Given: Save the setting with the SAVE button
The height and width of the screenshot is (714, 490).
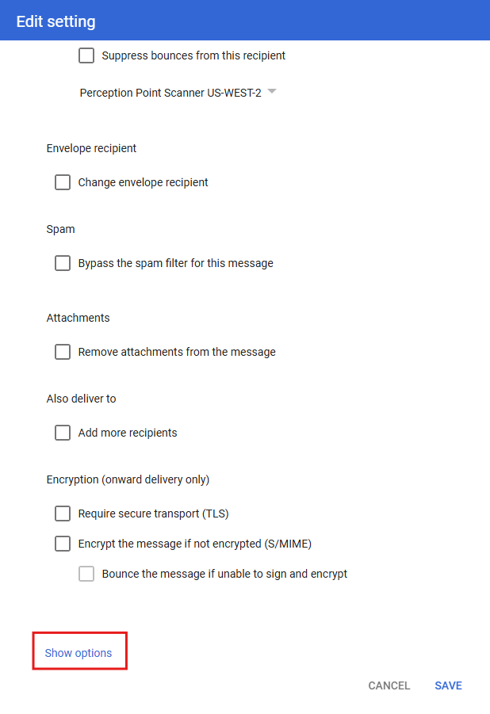Looking at the screenshot, I should (x=448, y=685).
